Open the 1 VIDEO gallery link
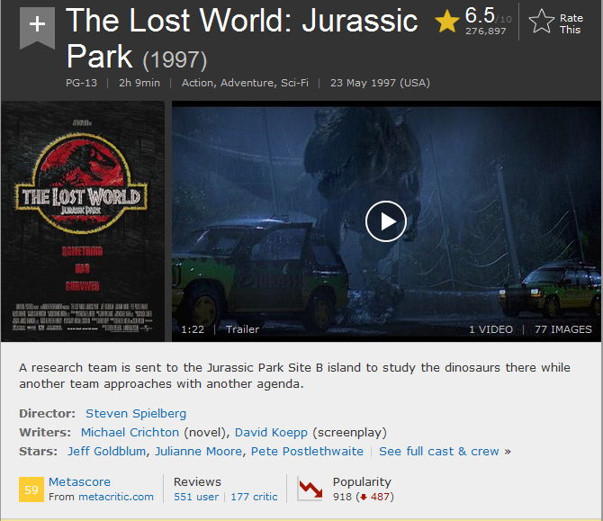Screen dimensions: 603x521 (491, 329)
